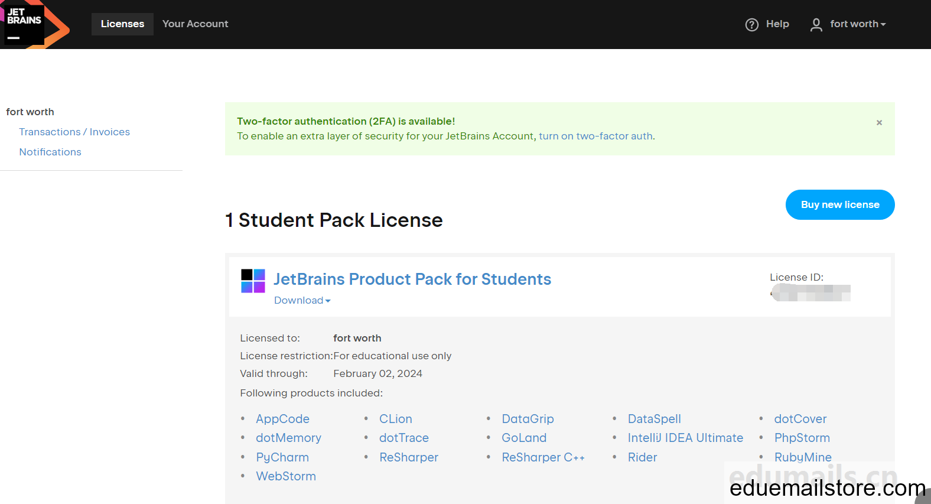Open Transactions / Invoices in the sidebar

click(x=74, y=132)
